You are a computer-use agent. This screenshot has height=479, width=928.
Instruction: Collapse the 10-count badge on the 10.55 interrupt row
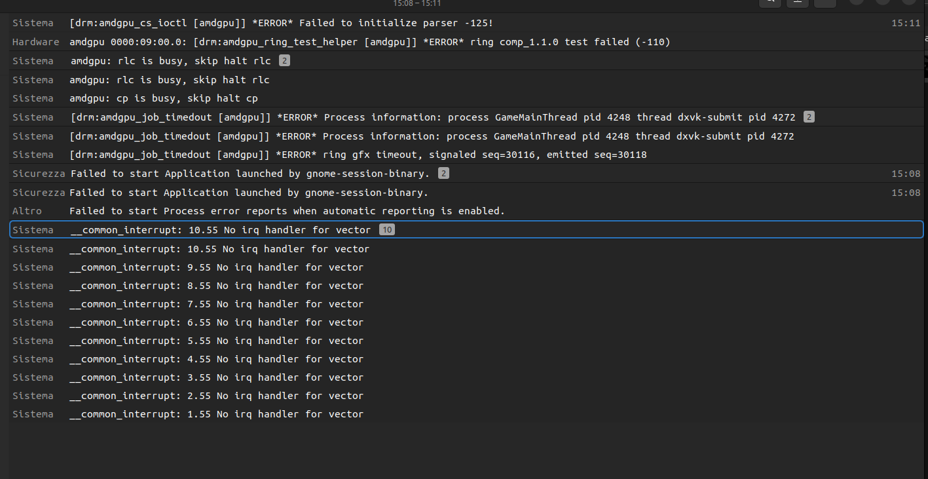click(387, 230)
